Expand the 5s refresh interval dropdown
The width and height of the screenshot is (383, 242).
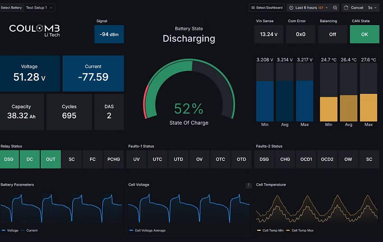pyautogui.click(x=372, y=8)
